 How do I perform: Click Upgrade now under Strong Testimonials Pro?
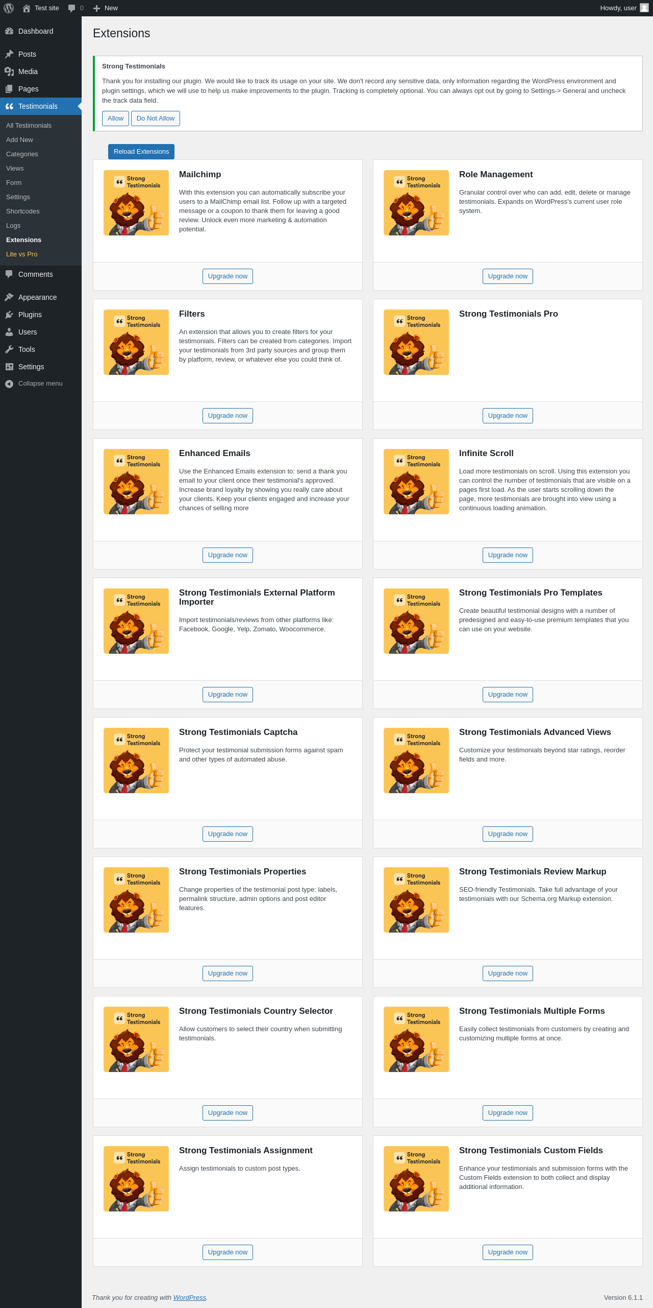tap(508, 416)
